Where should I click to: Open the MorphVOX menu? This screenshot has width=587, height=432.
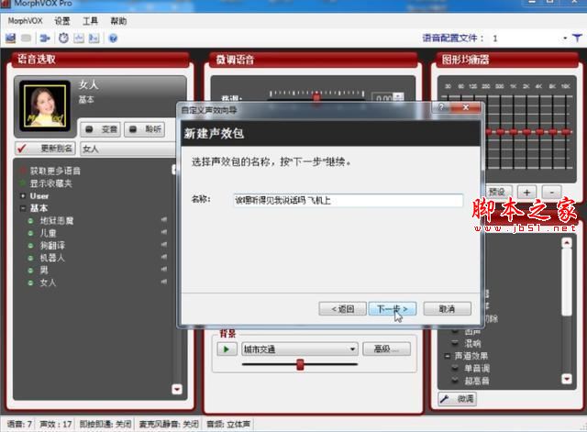pos(25,21)
